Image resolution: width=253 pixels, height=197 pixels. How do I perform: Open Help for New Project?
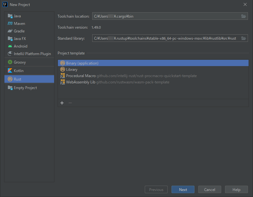click(236, 189)
